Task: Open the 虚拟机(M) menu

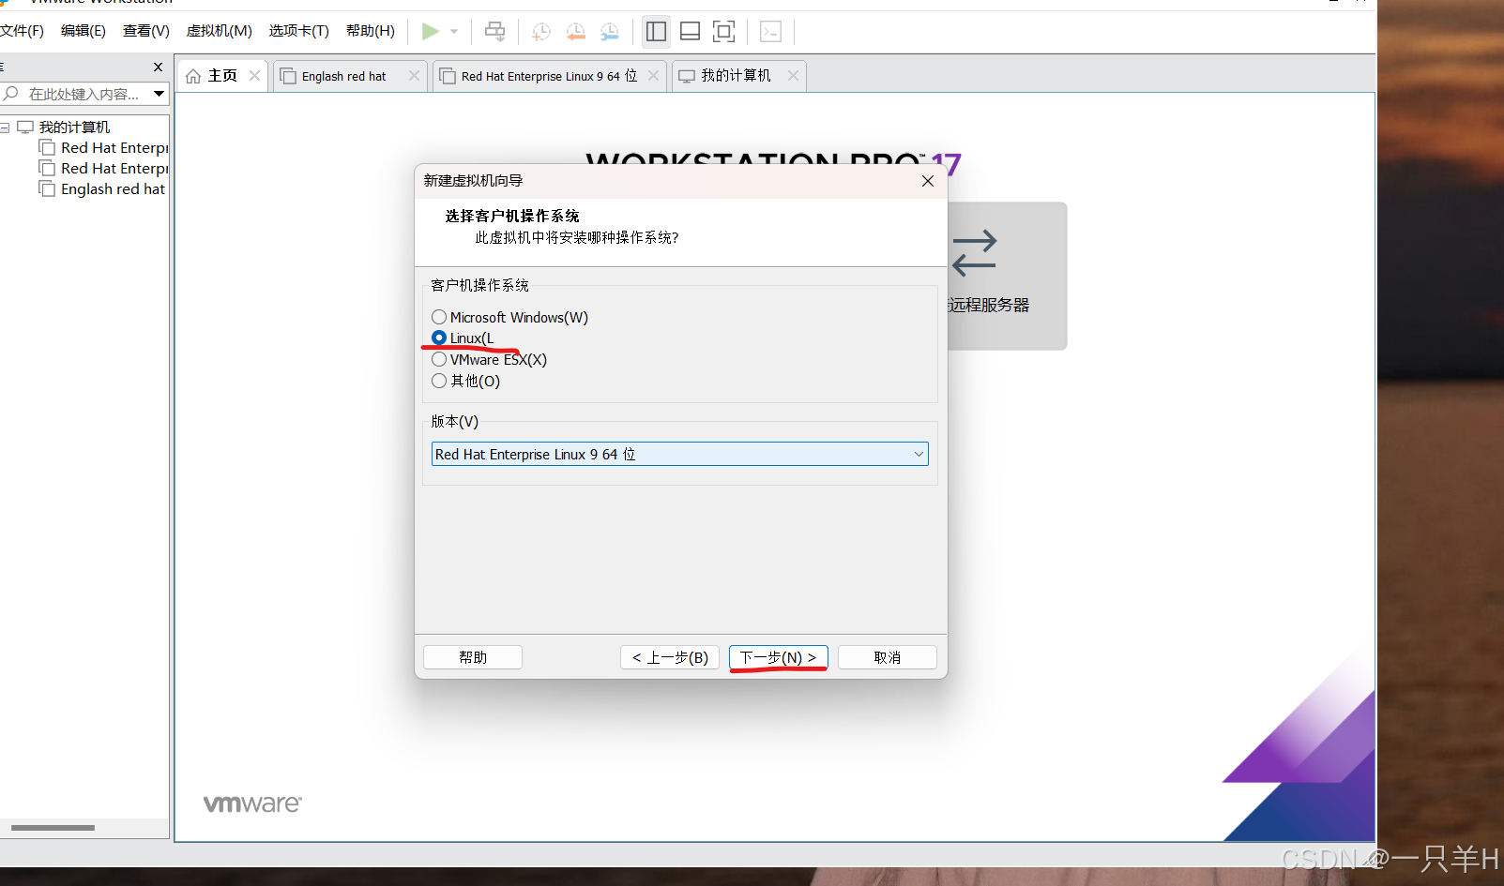Action: (220, 31)
